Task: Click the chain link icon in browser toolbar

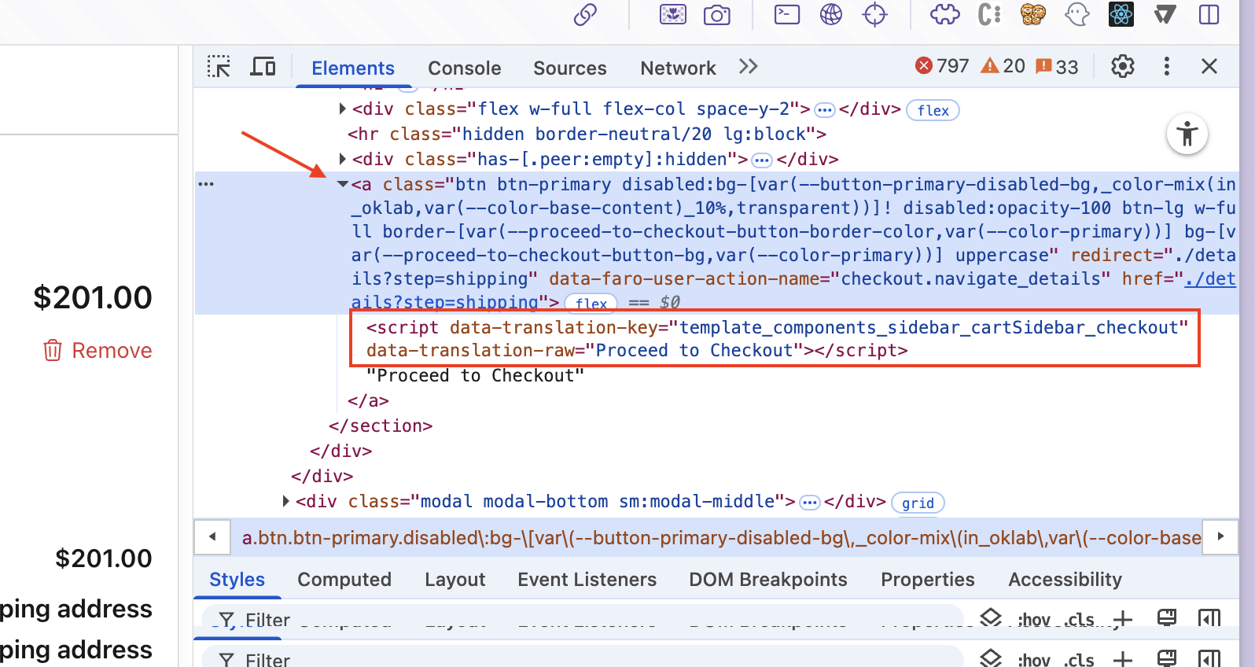Action: point(585,15)
